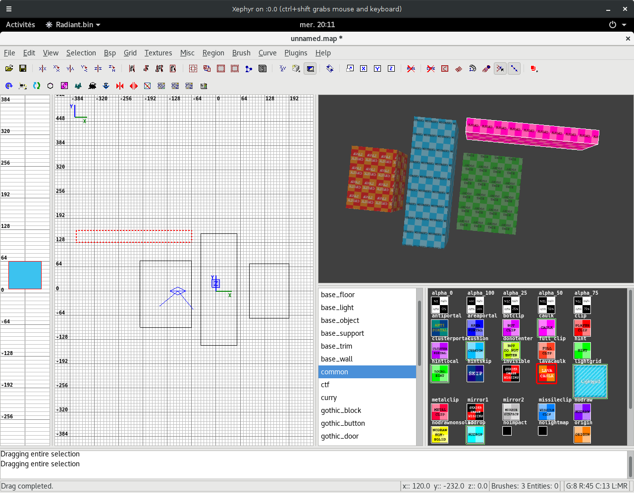Screen dimensions: 634x493
Task: Click Activités in the top bar
Action: pos(20,25)
